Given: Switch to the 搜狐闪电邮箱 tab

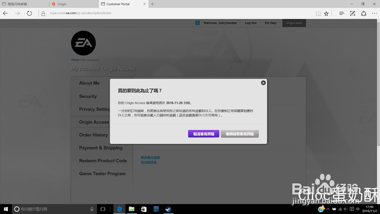Looking at the screenshot, I should (24, 4).
